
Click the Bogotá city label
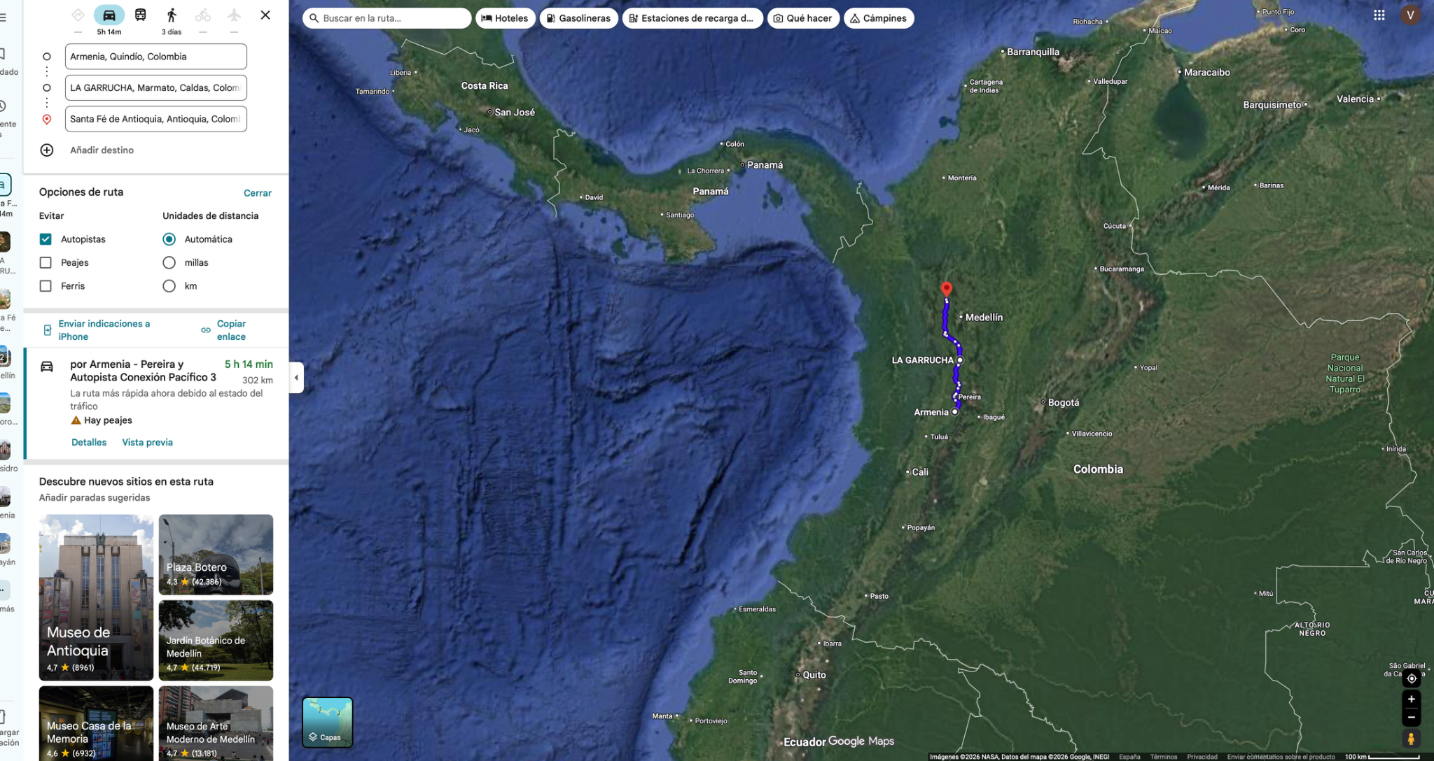point(1064,403)
